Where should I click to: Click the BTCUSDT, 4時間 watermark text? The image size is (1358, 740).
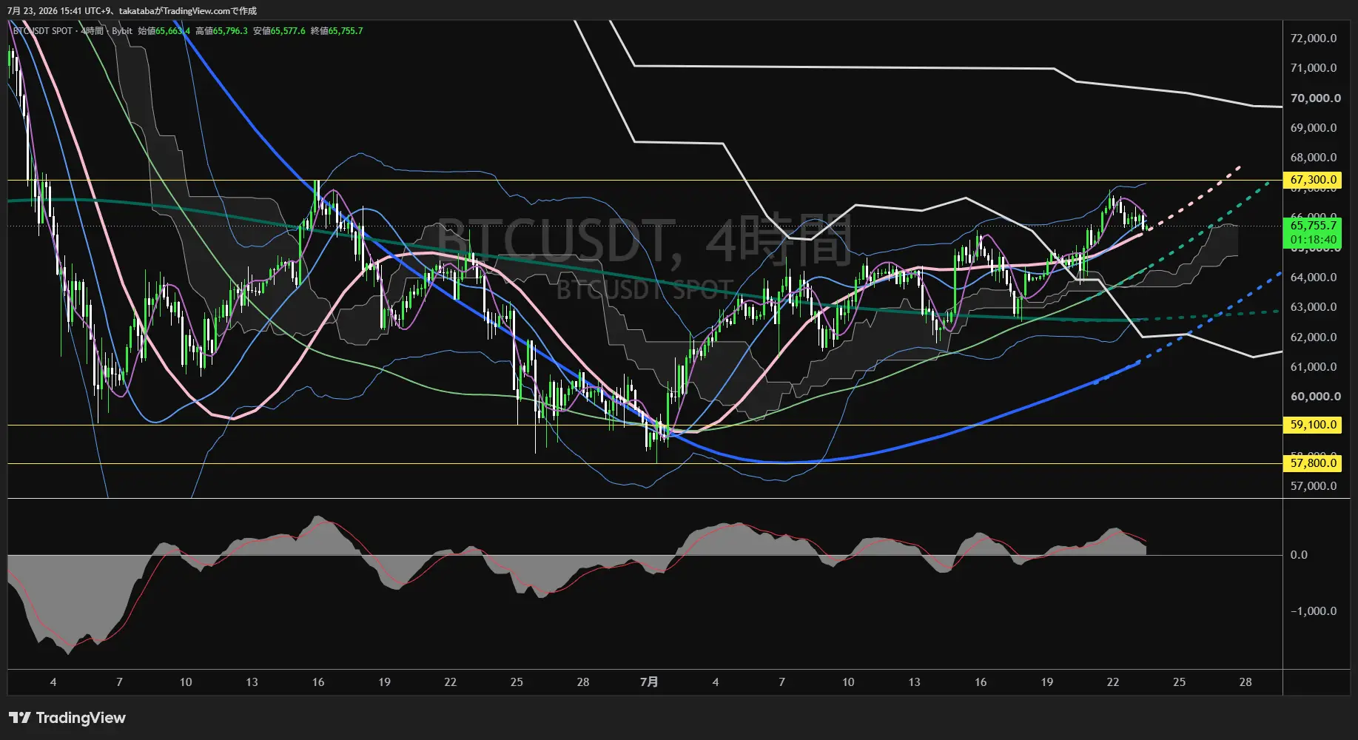point(644,240)
